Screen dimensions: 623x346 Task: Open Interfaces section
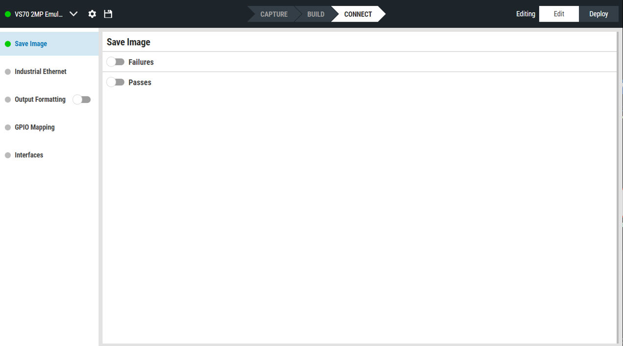pyautogui.click(x=49, y=155)
